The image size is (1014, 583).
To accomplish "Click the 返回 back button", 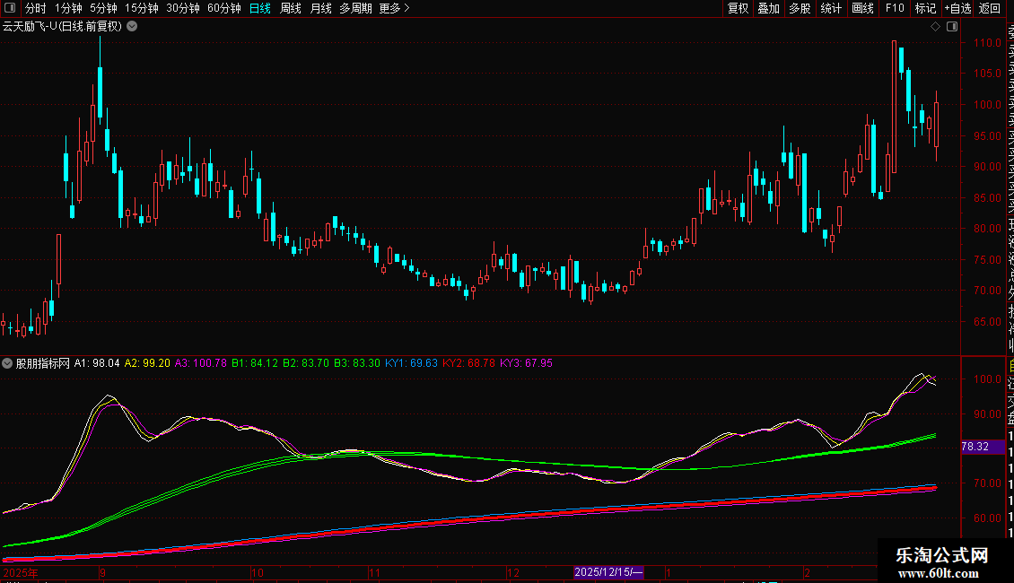I will 990,8.
